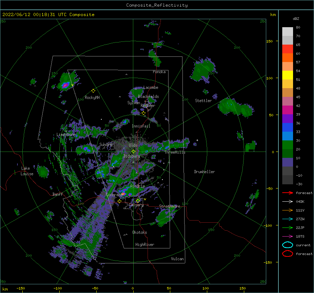314x293 pixels.
Task: Click the royal blue 36-33 dBZ swatch
Action: (x=287, y=128)
